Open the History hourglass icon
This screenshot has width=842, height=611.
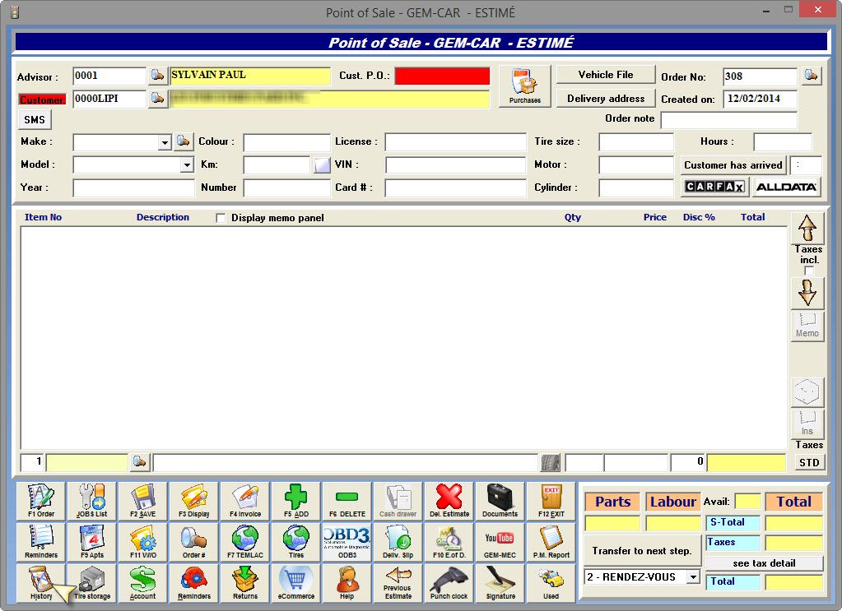pos(41,583)
